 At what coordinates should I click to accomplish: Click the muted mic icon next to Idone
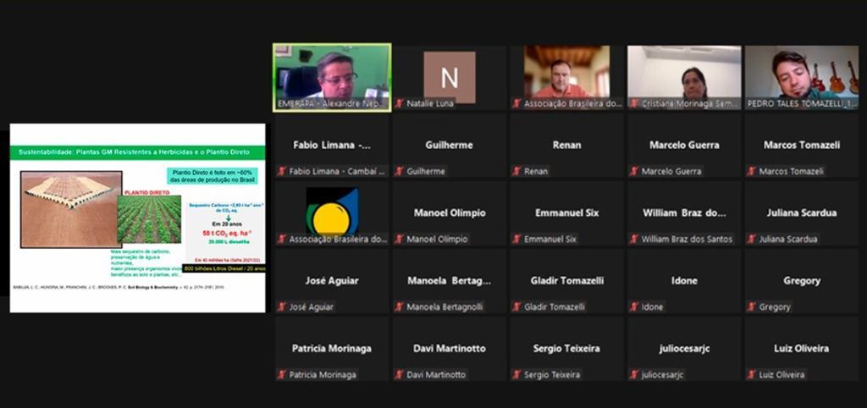634,306
